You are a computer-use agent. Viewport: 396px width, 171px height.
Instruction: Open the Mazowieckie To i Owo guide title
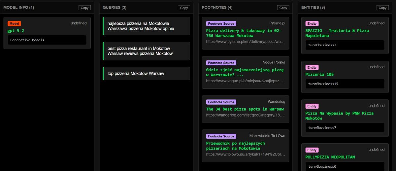point(235,146)
